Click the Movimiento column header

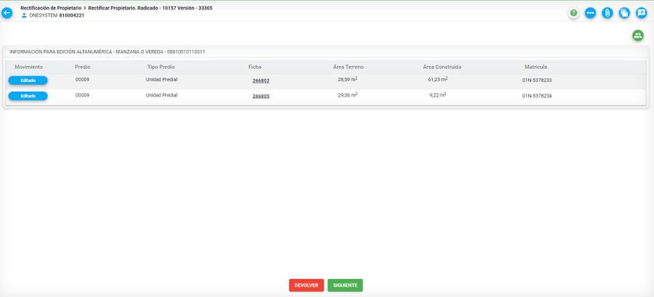(x=29, y=67)
